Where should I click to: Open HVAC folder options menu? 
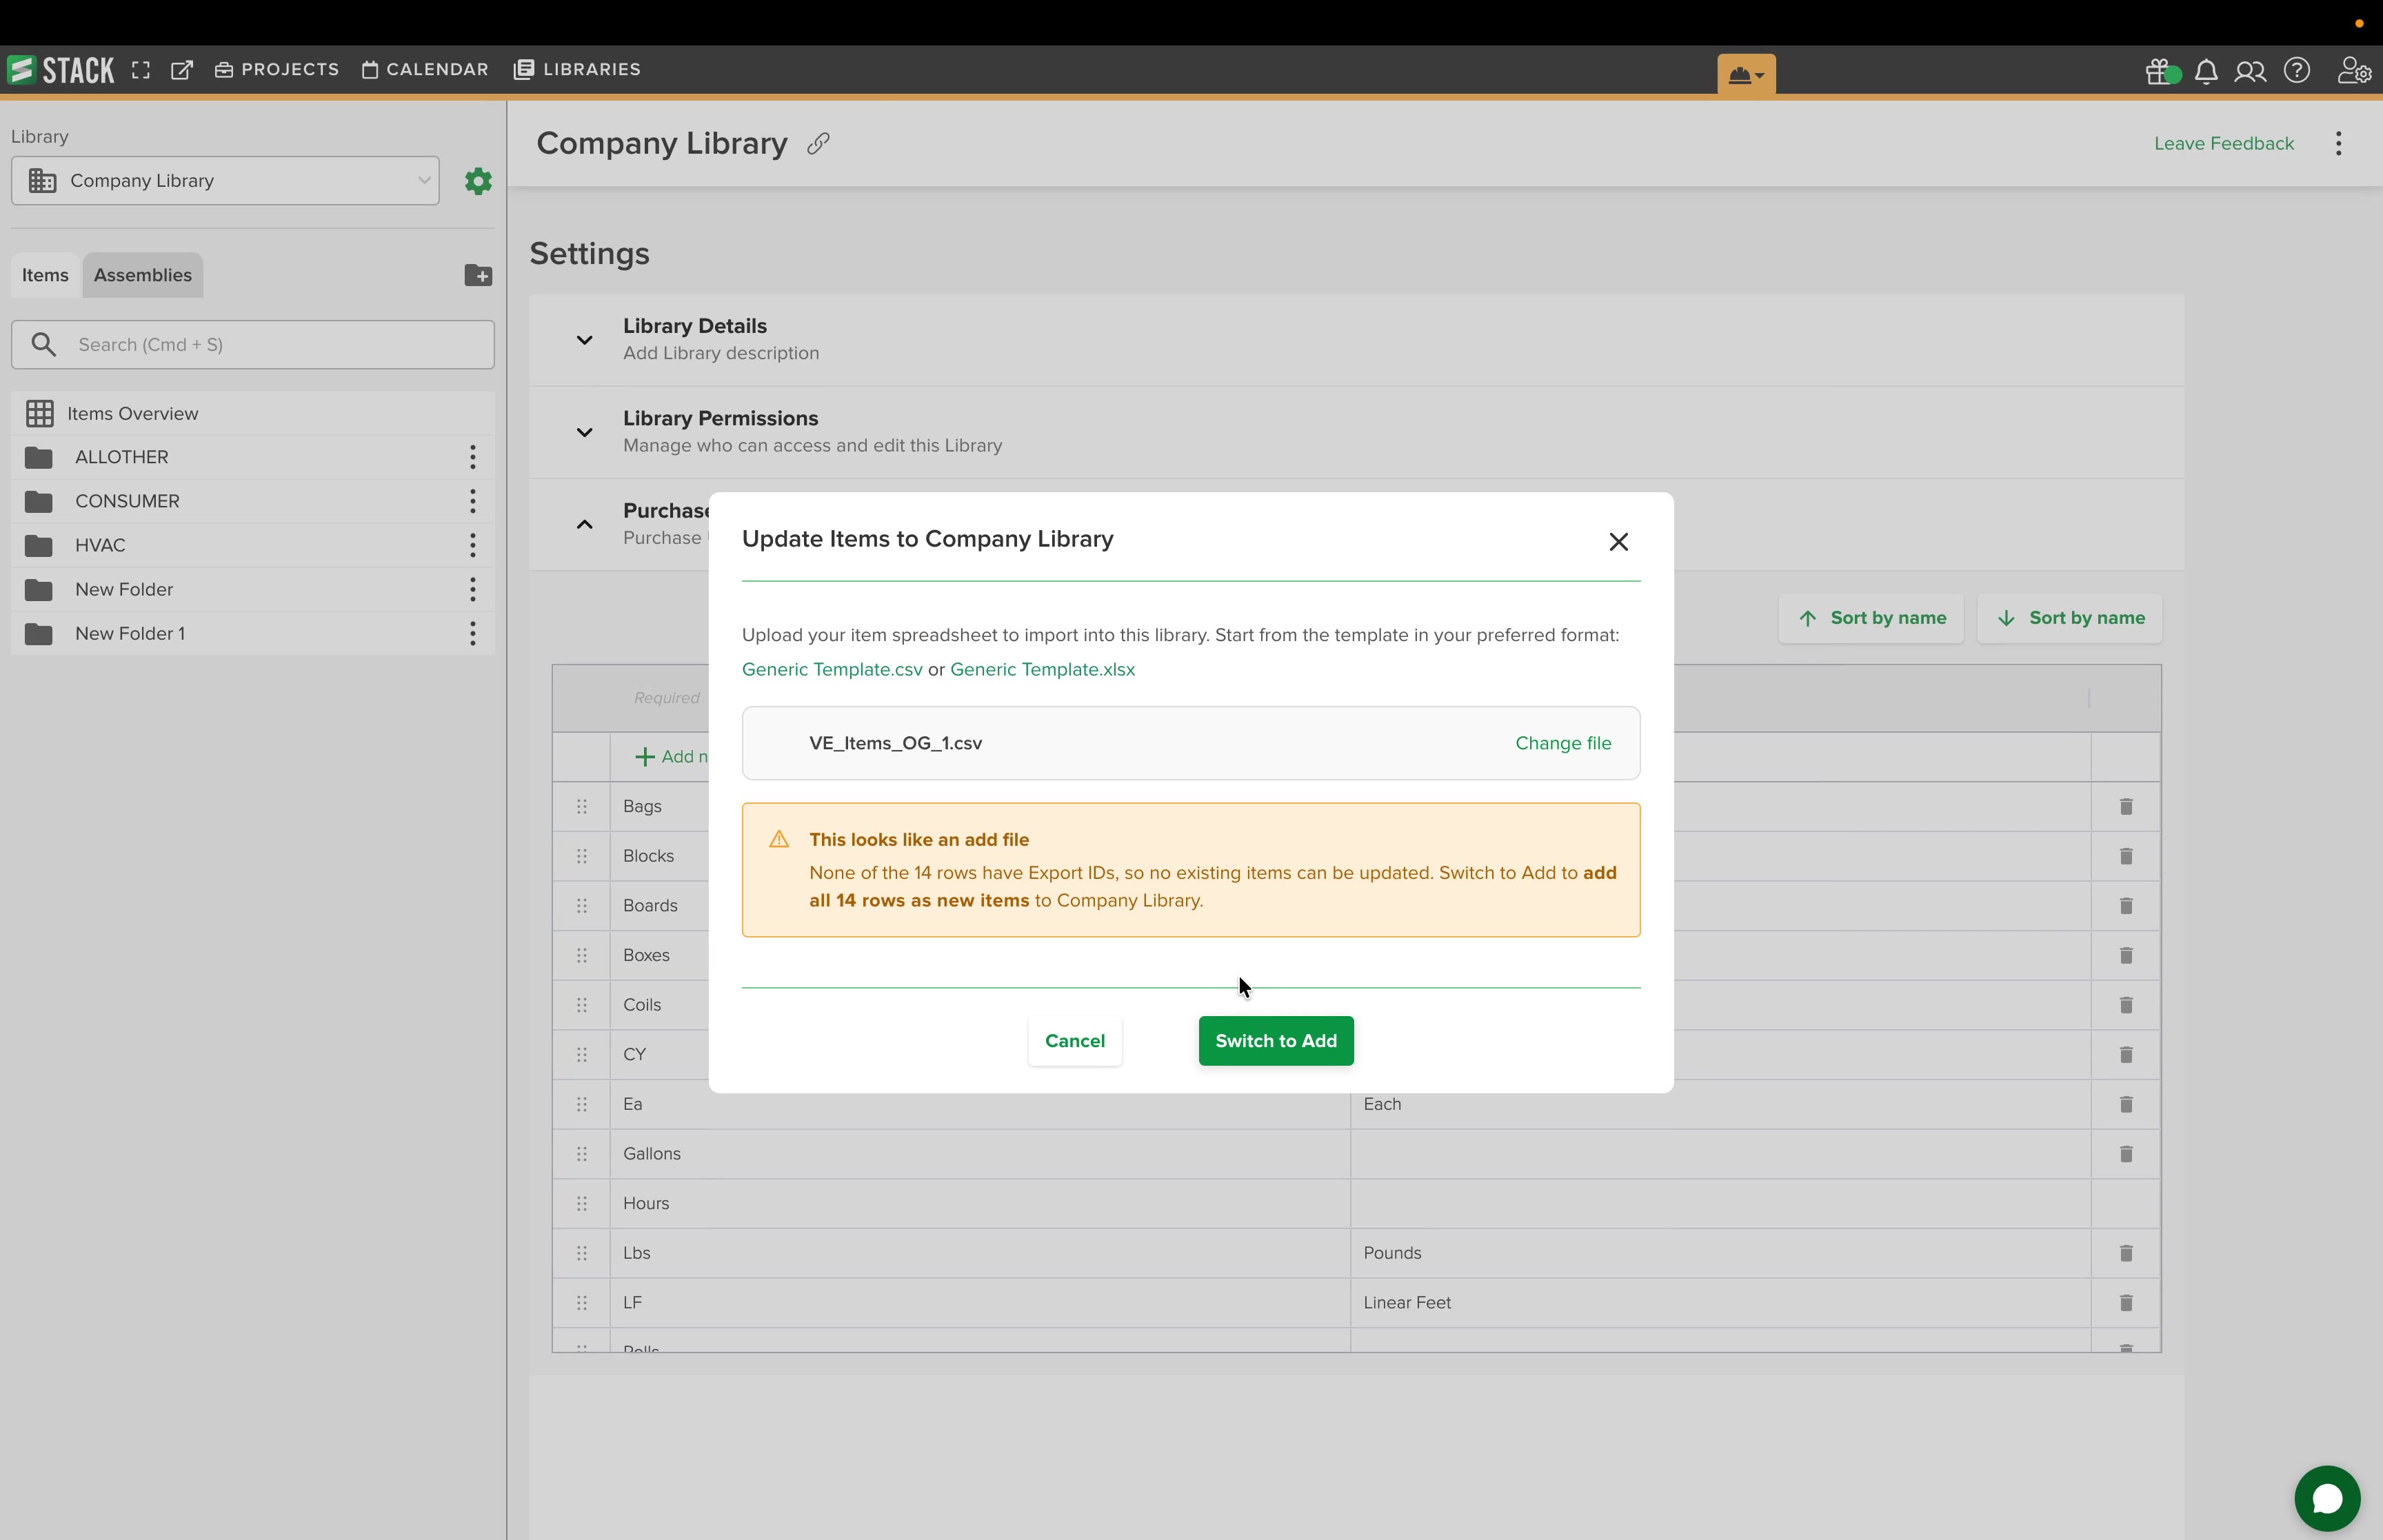pos(472,545)
